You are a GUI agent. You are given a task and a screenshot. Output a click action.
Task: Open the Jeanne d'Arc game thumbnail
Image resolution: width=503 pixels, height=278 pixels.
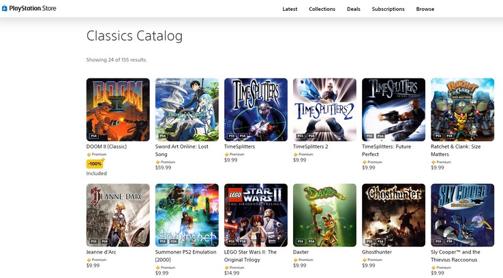[118, 215]
